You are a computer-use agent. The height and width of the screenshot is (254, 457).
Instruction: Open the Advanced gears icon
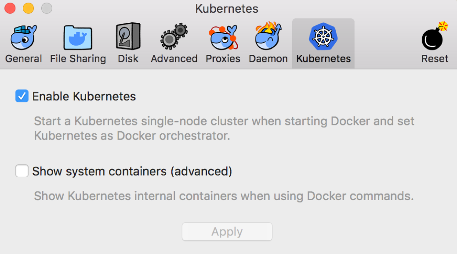(x=174, y=36)
